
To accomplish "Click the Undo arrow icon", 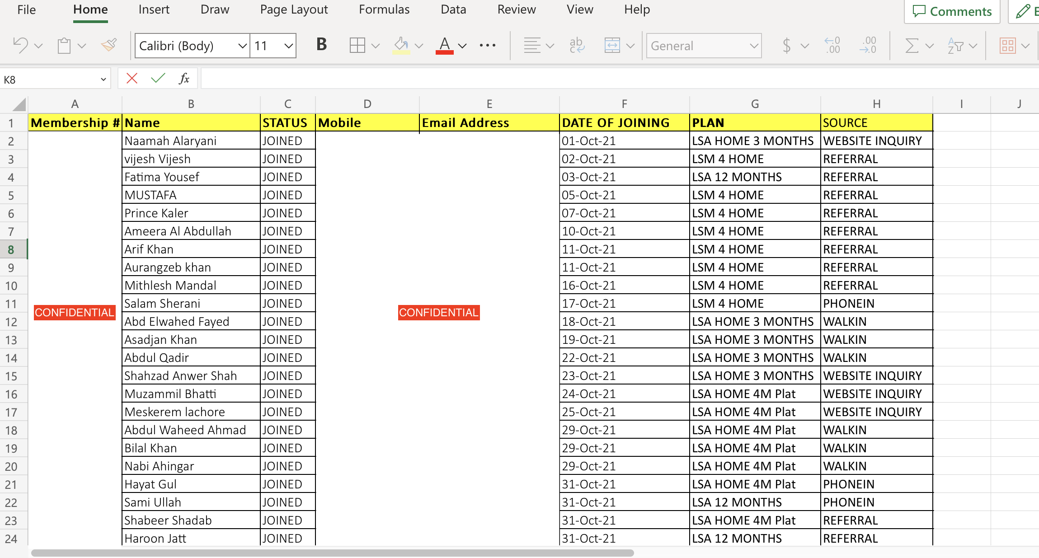I will [x=20, y=45].
